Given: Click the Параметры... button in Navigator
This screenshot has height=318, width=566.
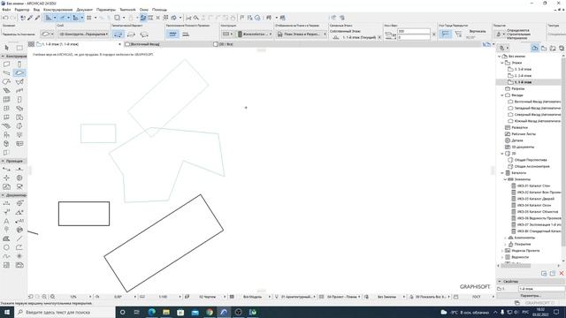Looking at the screenshot, I should coord(531,295).
